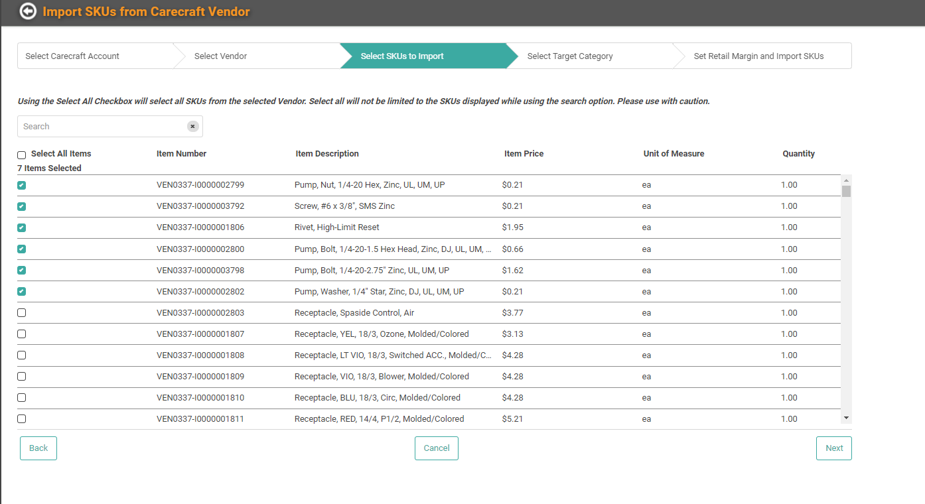Click the $1.62 item price
Screen dimensions: 925x504
513,271
